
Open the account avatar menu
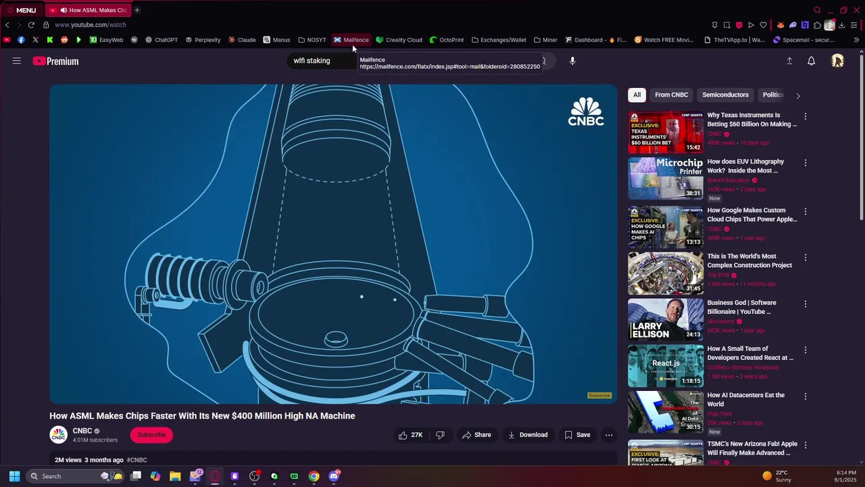(x=837, y=61)
